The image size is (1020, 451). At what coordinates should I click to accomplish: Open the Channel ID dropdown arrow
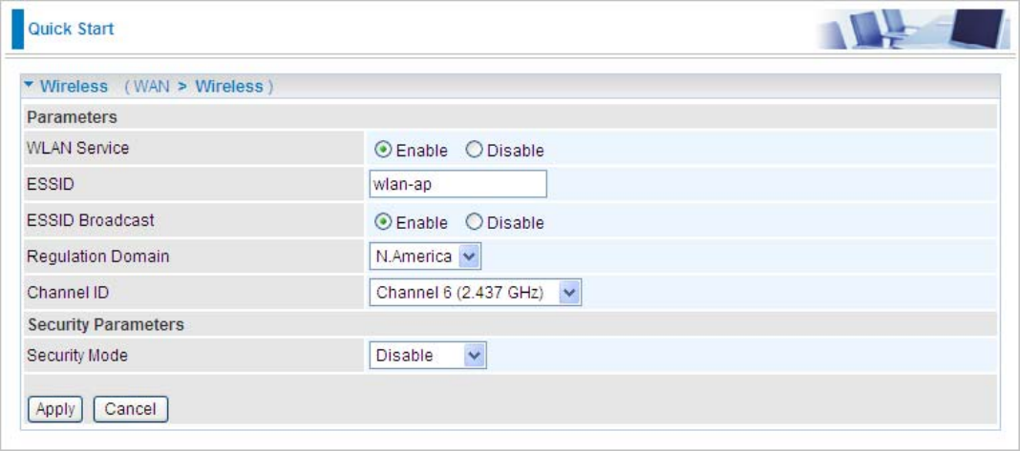(x=570, y=293)
